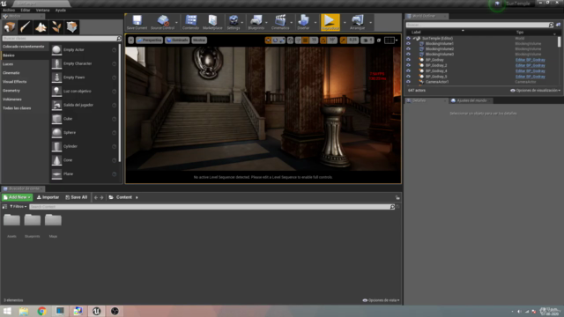This screenshot has height=317, width=564.
Task: Open the Arranque launch options arrow
Action: 370,23
